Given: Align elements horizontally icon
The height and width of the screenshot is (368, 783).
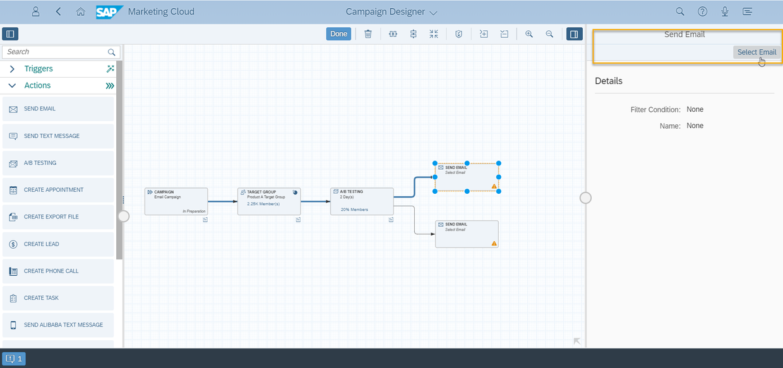Looking at the screenshot, I should coord(393,34).
